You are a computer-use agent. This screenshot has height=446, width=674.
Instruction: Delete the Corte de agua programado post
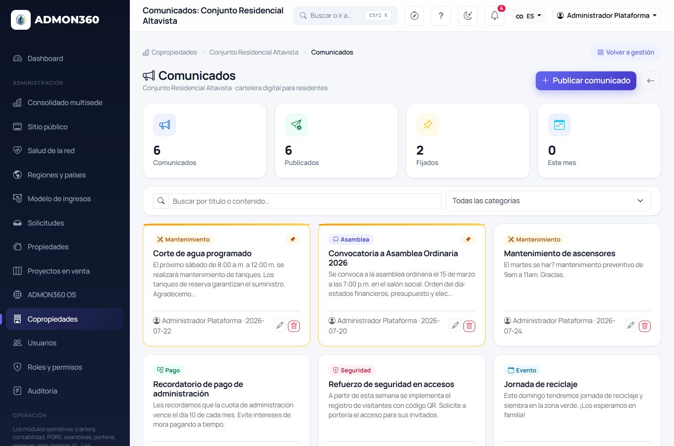(x=294, y=326)
